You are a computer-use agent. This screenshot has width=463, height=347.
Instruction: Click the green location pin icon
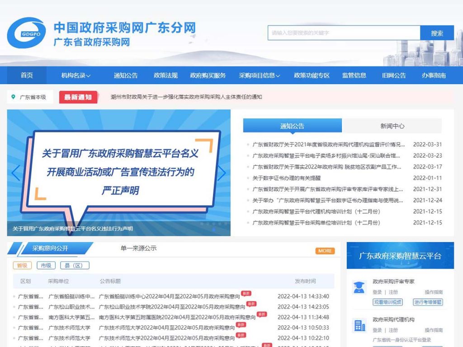pyautogui.click(x=13, y=97)
